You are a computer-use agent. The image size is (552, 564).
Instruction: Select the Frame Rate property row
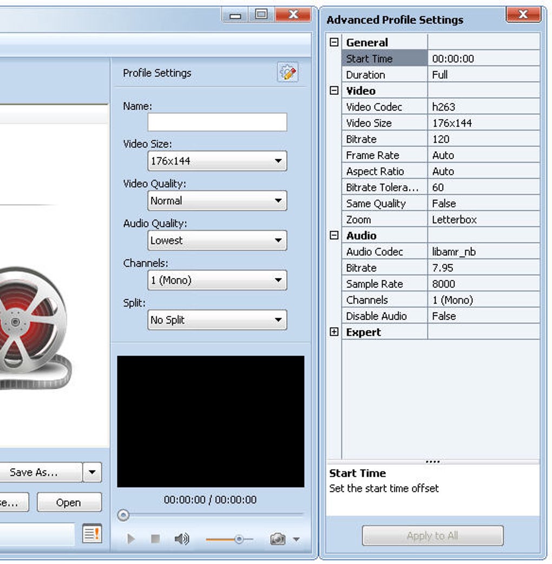point(441,155)
